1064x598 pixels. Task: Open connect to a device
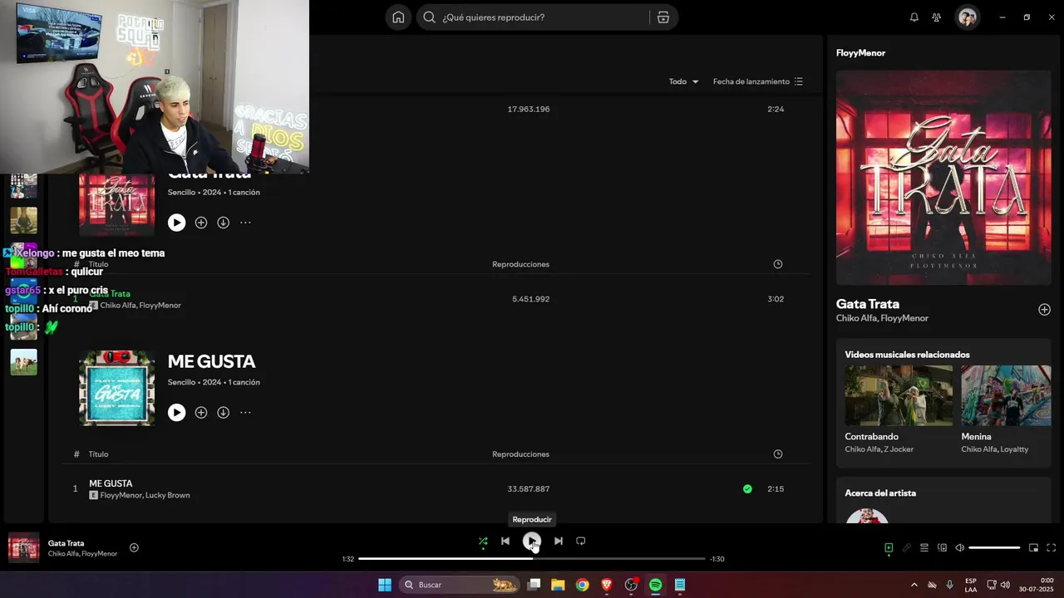point(942,548)
